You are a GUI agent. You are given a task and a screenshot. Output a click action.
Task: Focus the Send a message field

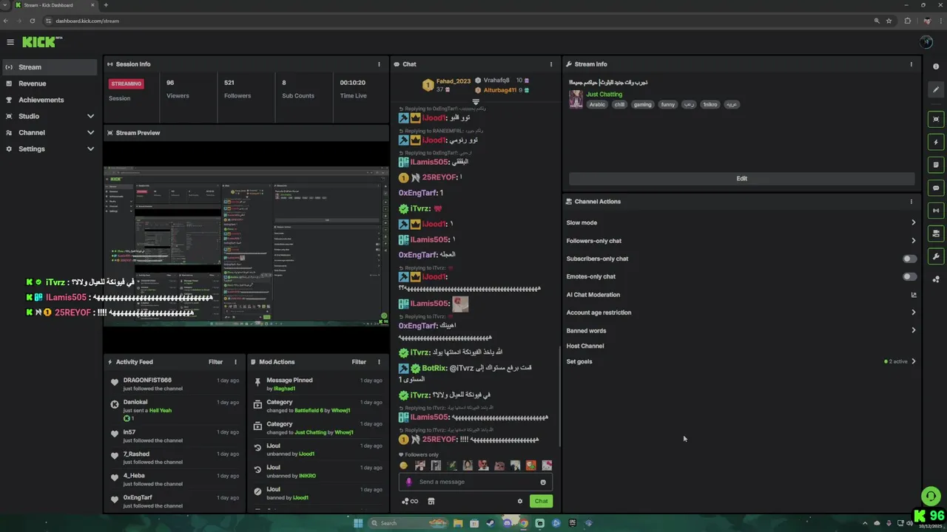point(476,482)
